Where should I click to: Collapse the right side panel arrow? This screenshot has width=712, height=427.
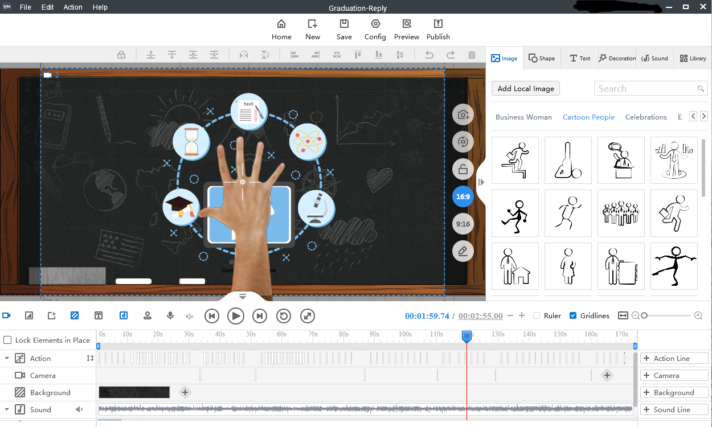(481, 182)
